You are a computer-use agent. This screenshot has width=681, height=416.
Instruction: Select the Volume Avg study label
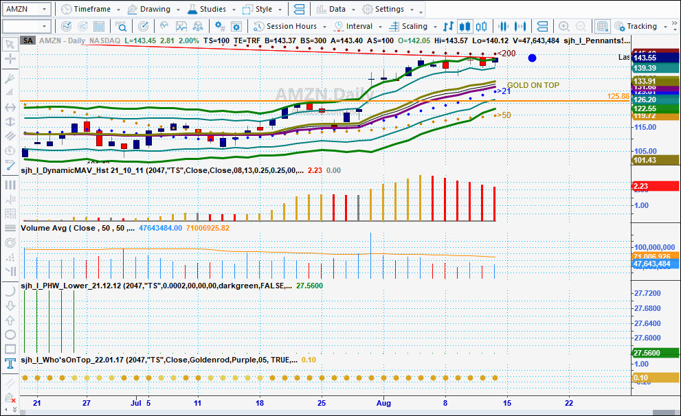coord(78,228)
